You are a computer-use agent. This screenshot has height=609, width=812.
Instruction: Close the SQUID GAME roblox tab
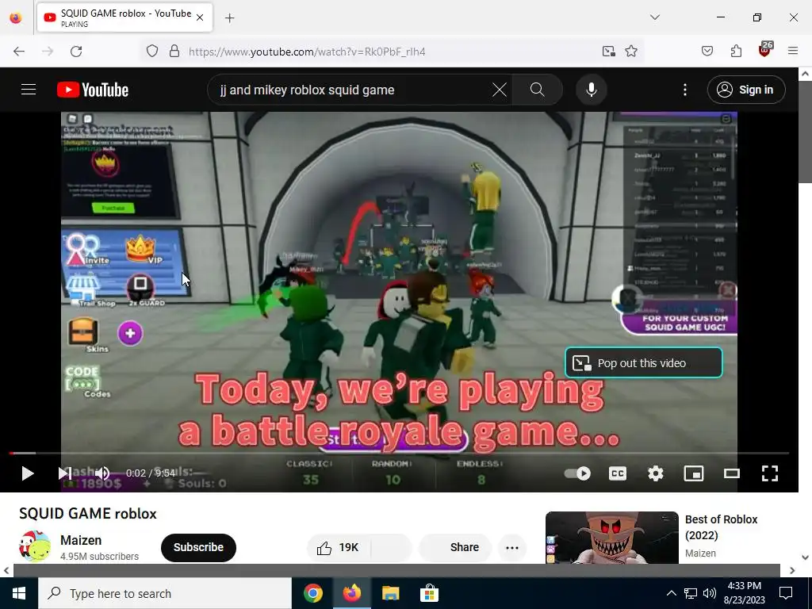(x=200, y=17)
